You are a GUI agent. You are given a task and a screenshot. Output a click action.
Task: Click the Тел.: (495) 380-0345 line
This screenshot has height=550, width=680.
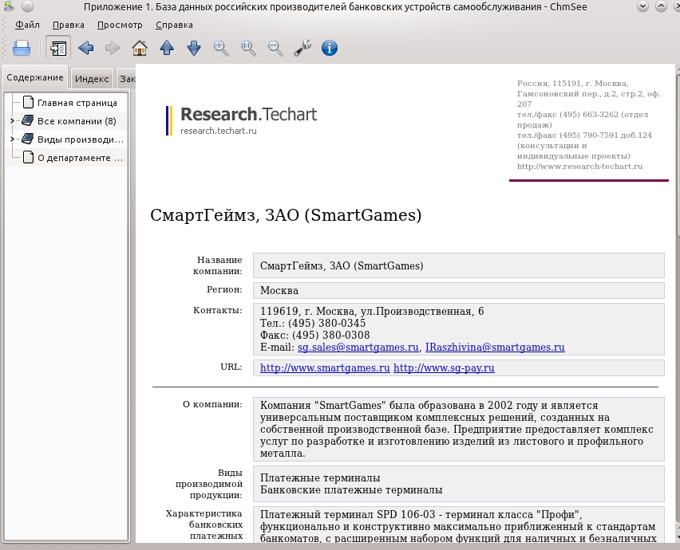click(313, 323)
